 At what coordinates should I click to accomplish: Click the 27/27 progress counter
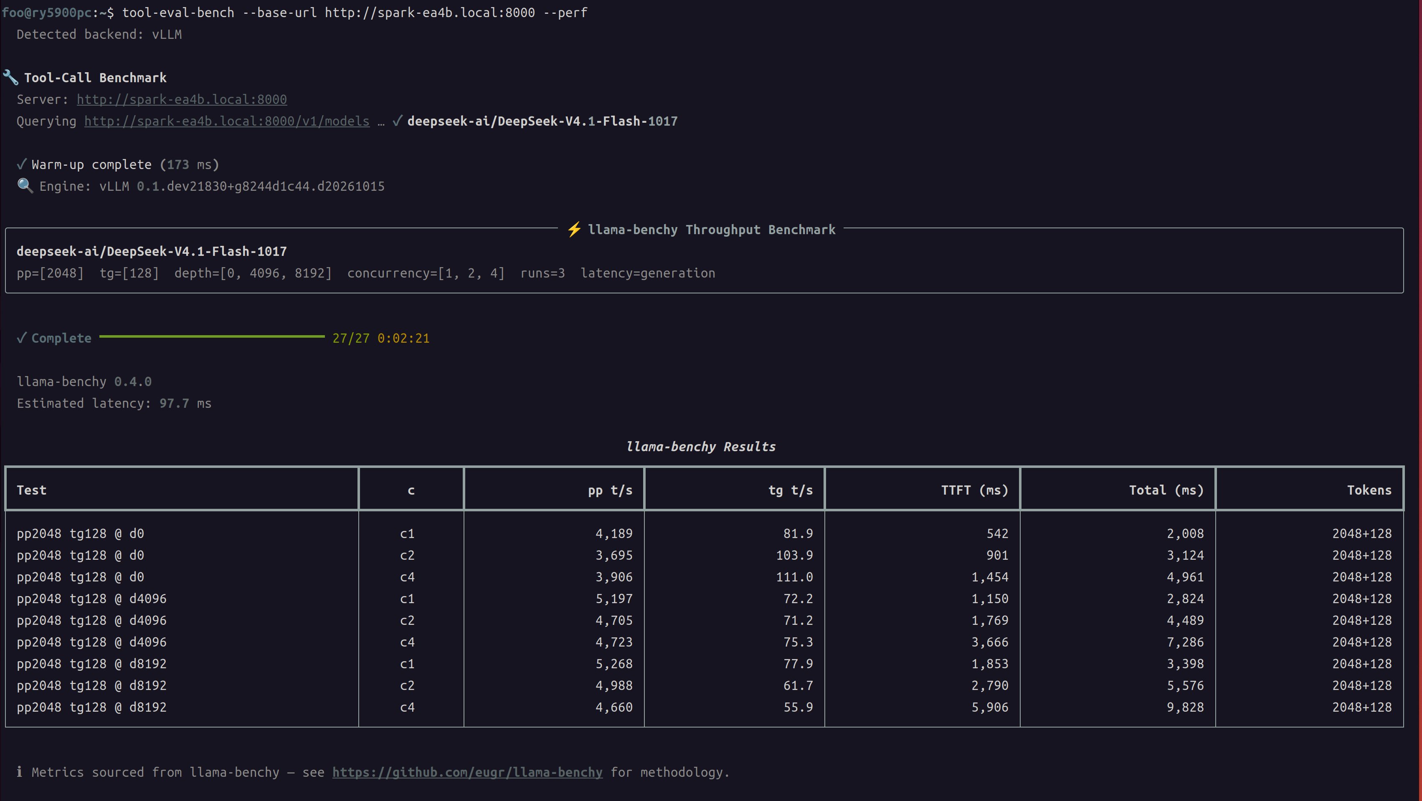[350, 338]
